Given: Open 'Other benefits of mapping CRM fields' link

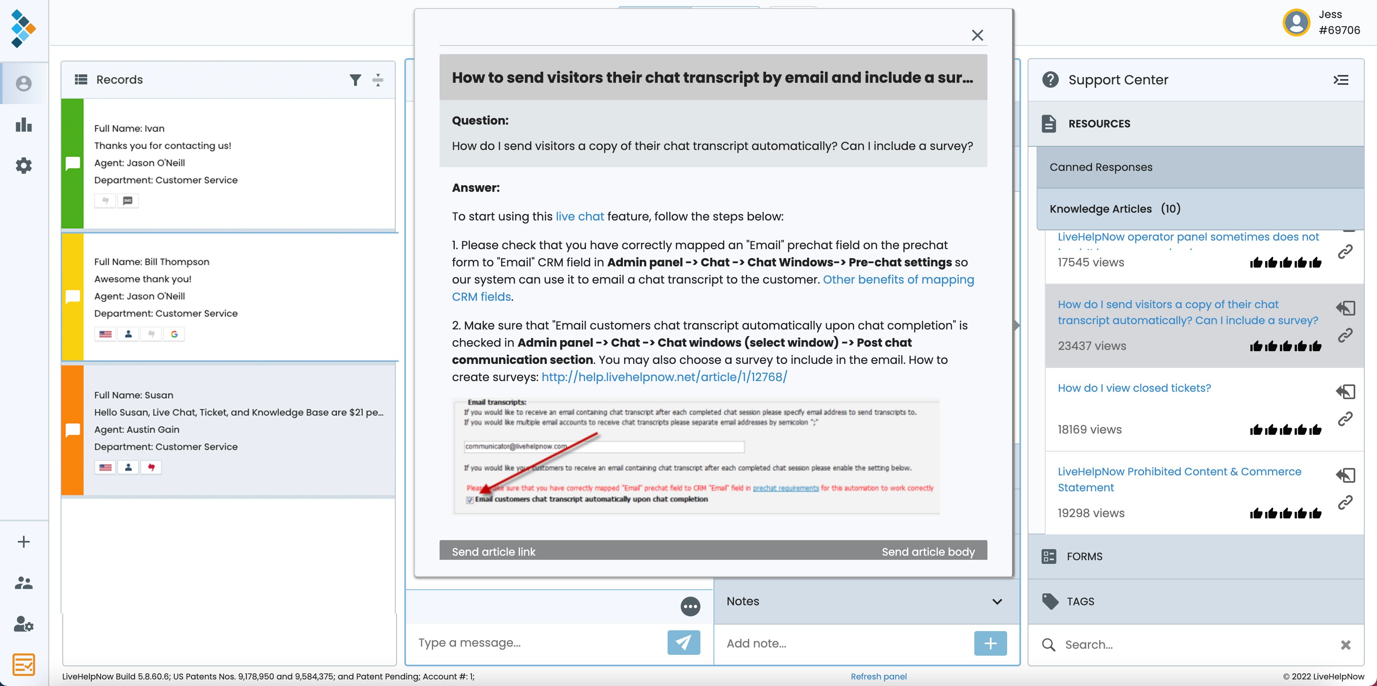Looking at the screenshot, I should click(x=713, y=288).
